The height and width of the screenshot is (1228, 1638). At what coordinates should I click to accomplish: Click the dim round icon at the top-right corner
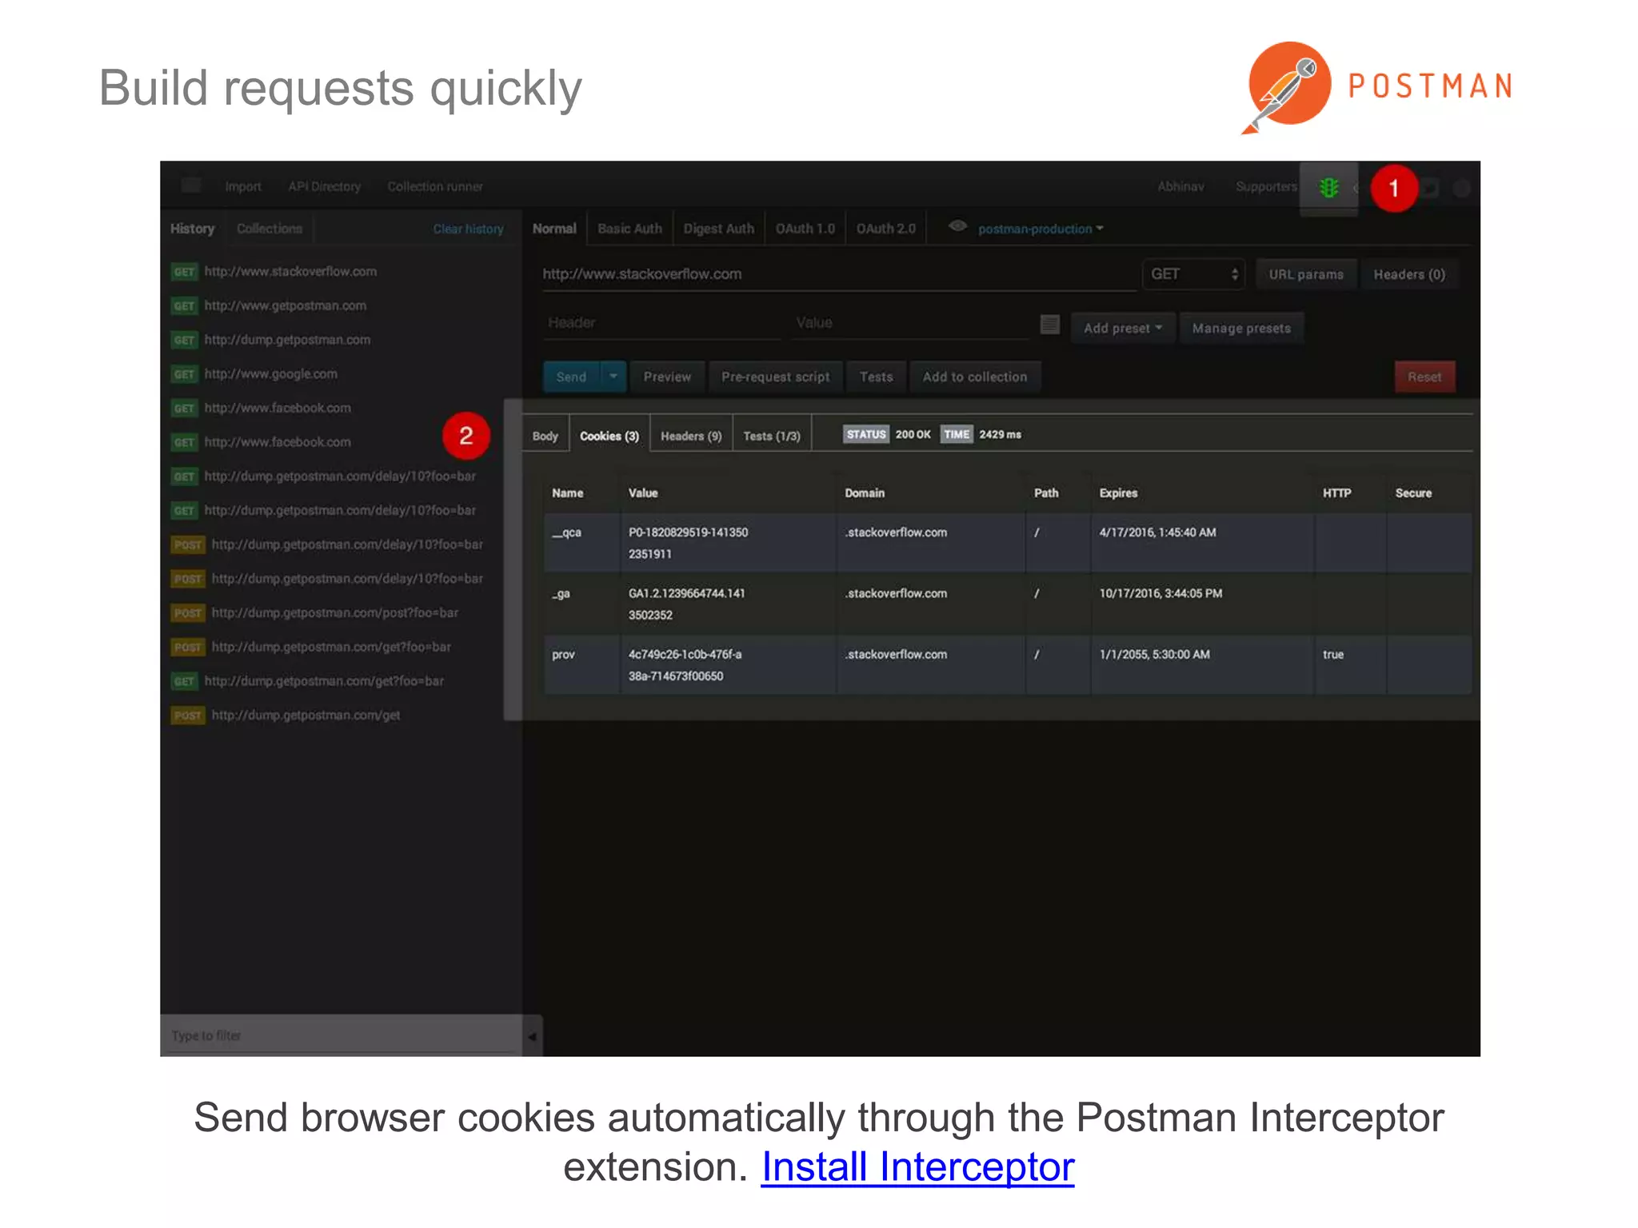[x=1462, y=189]
